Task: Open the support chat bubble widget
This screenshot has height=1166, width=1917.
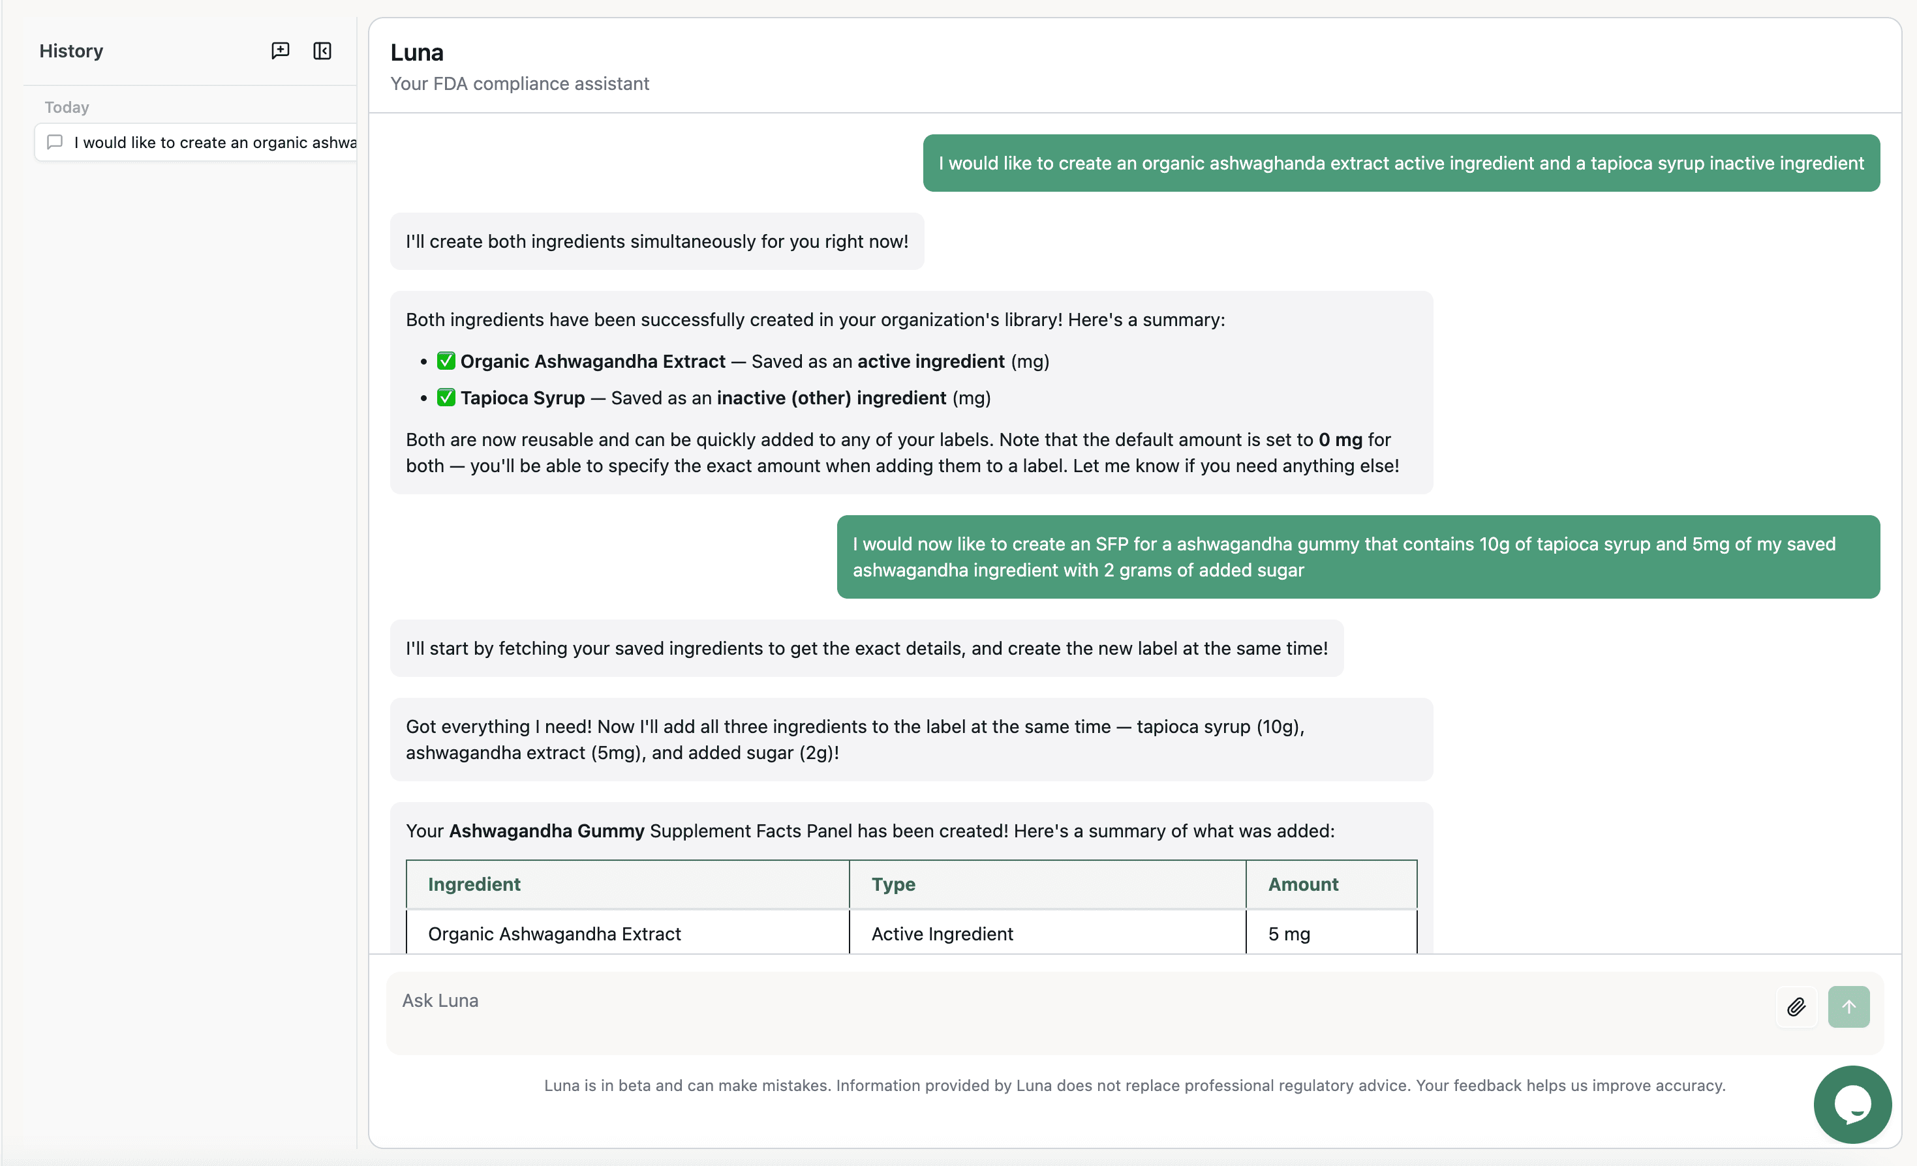Action: [x=1852, y=1103]
